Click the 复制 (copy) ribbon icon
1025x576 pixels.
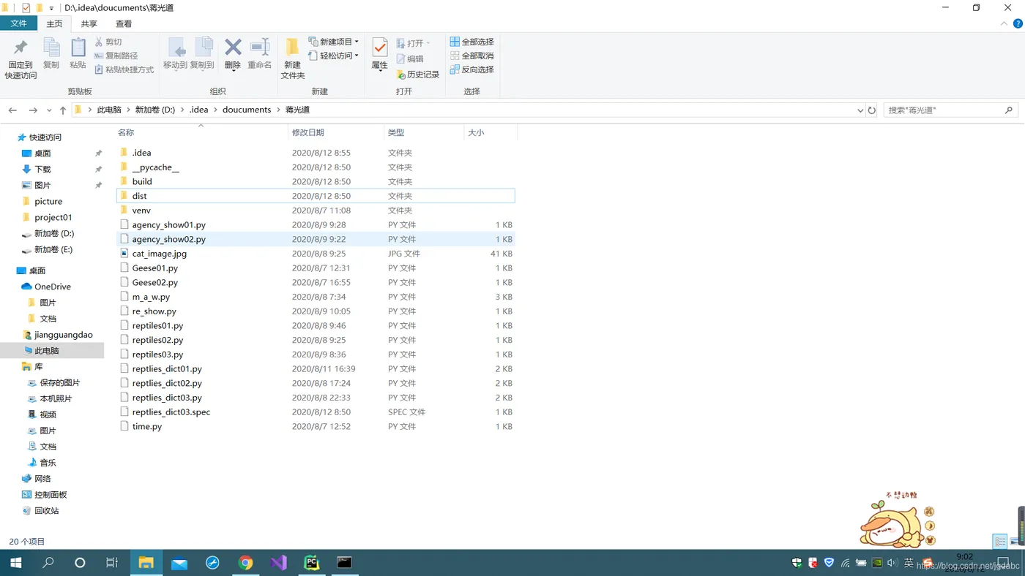pyautogui.click(x=51, y=54)
